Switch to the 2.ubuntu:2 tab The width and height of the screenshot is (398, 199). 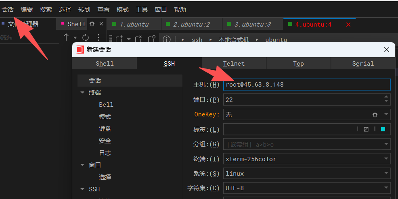[191, 24]
